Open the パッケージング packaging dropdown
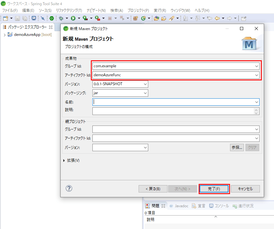274x229 pixels. 145,93
